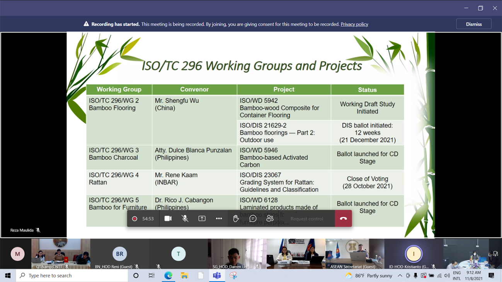Click muted mic icon beside Reza Maulida
502x282 pixels.
click(x=38, y=230)
